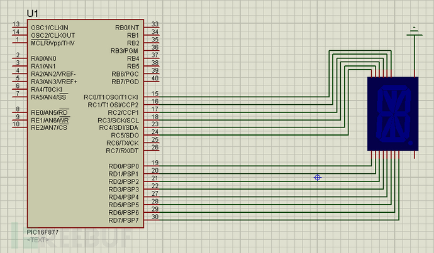The height and width of the screenshot is (253, 434).
Task: Click the RC6/TX/CK pin label
Action: point(123,143)
